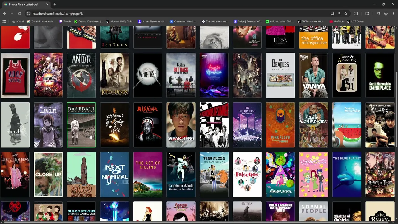Viewport: 398px width, 224px height.
Task: Open the LIVE Center bookmark
Action: 355,21
